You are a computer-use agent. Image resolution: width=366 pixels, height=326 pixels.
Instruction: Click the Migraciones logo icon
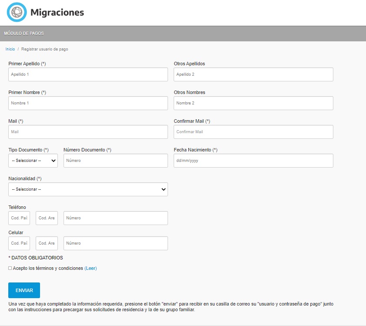pos(17,12)
